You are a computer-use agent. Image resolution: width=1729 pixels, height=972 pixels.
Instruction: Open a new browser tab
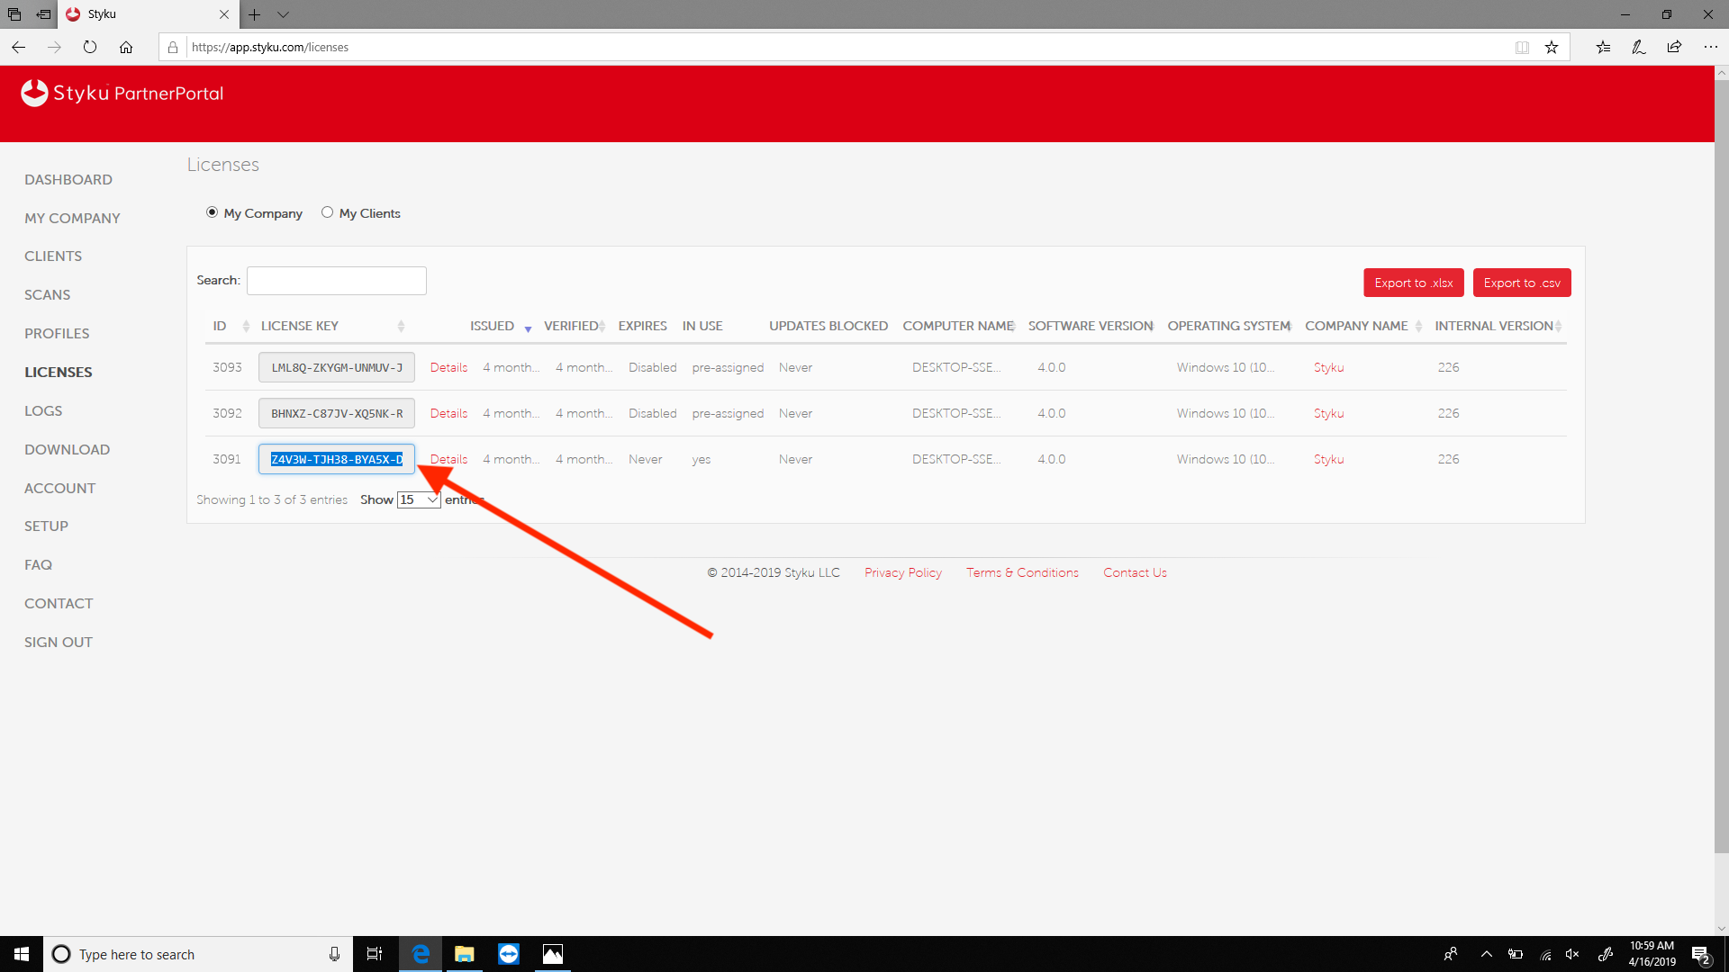point(255,14)
